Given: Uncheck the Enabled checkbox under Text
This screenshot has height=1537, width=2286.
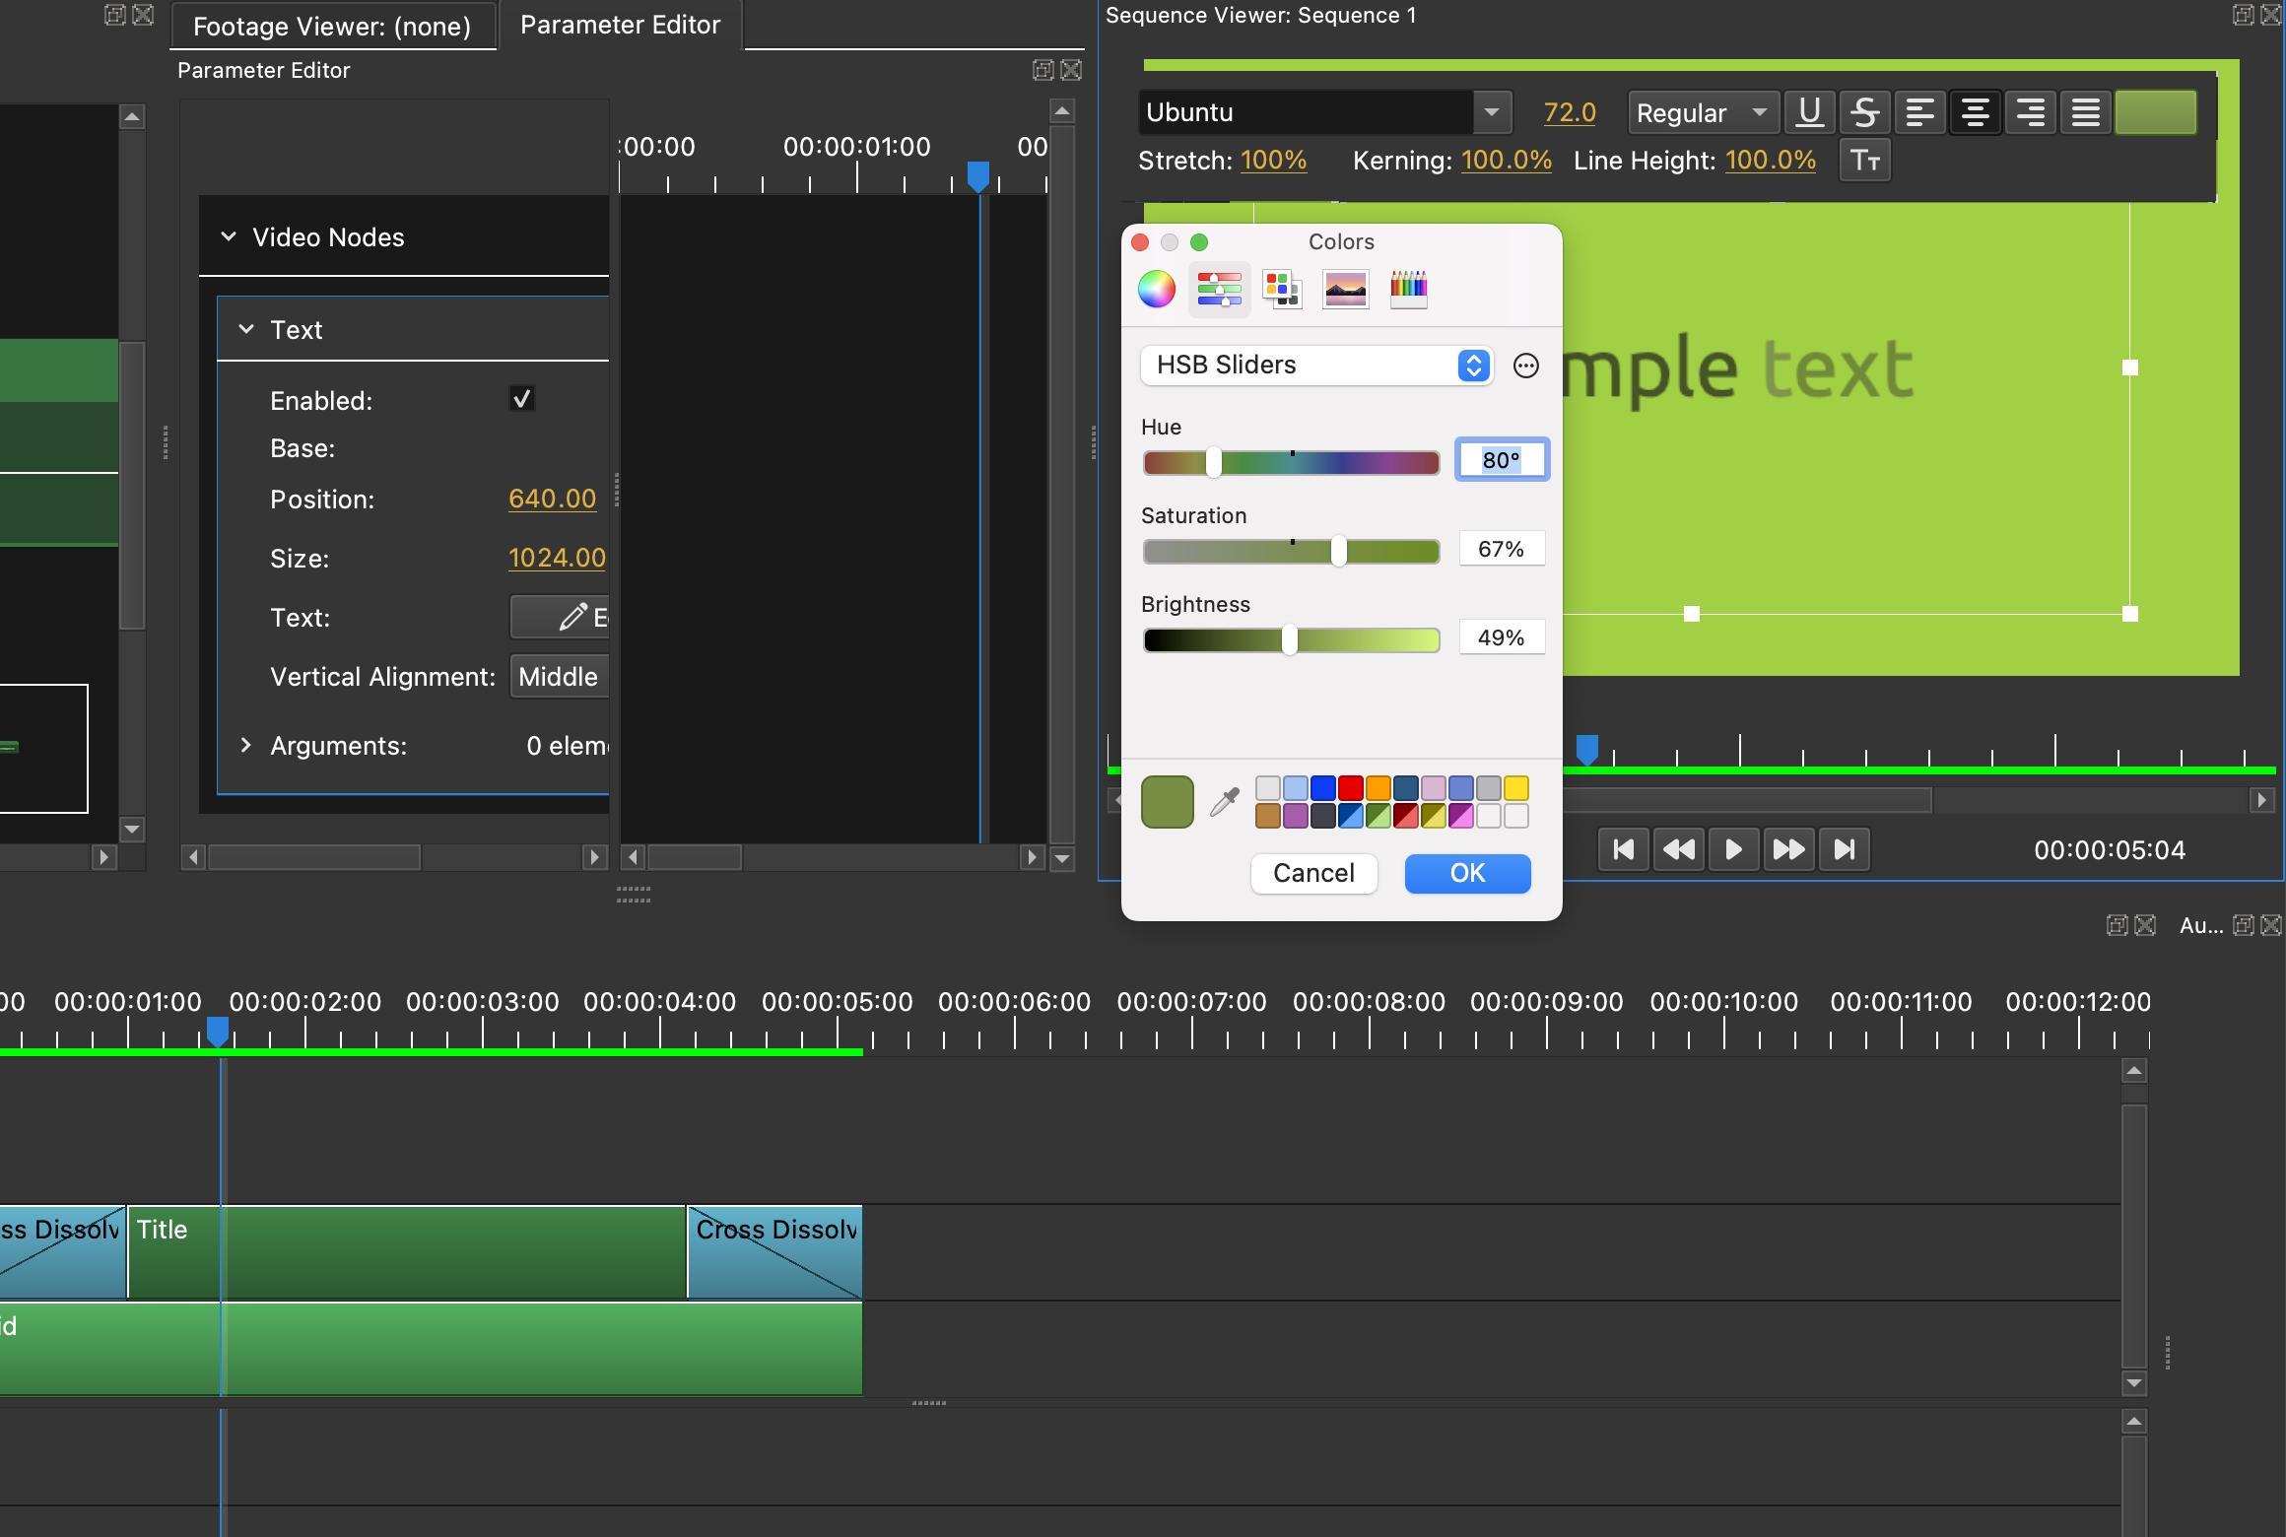Looking at the screenshot, I should [521, 399].
